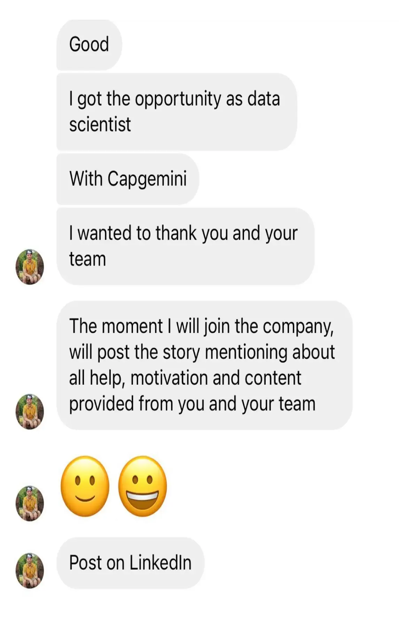Image resolution: width=399 pixels, height=619 pixels.
Task: Select the 'With Capgemini' message bubble
Action: click(x=128, y=179)
